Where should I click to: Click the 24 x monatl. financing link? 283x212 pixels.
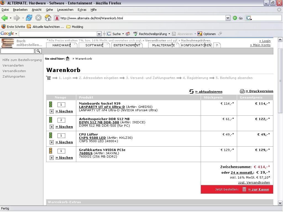(242, 172)
